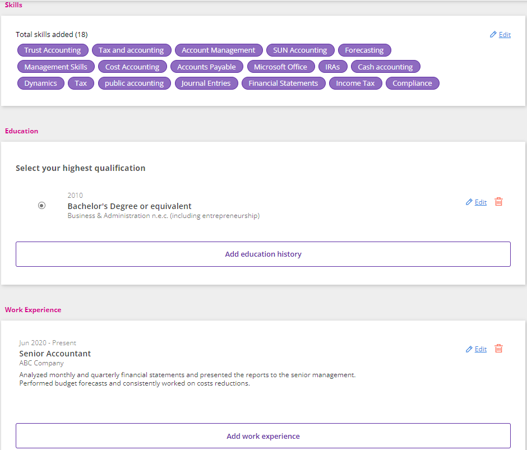Click the 'Analyzed monthly and quarterly' description line

coord(187,375)
